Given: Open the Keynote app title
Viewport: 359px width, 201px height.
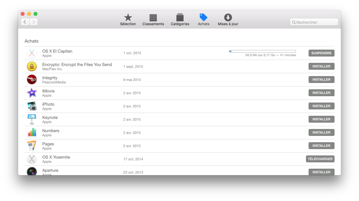Looking at the screenshot, I should [50, 118].
